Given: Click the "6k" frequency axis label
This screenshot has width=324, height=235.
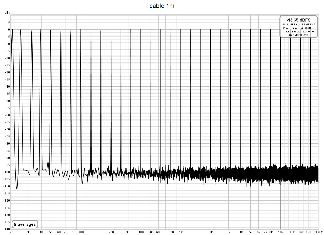Looking at the screenshot, I should pyautogui.click(x=258, y=232).
